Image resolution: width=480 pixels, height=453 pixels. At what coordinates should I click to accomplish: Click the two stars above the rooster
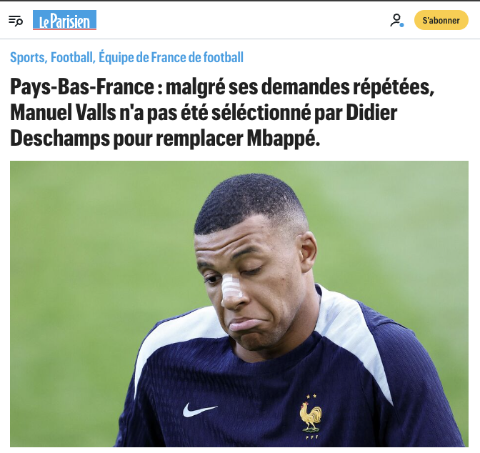pos(311,397)
